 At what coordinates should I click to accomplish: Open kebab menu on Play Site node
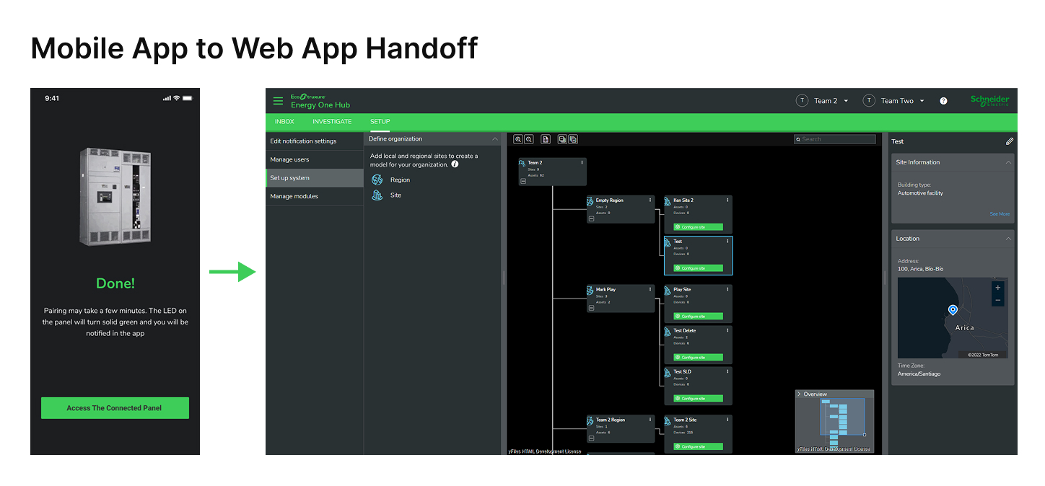click(727, 289)
